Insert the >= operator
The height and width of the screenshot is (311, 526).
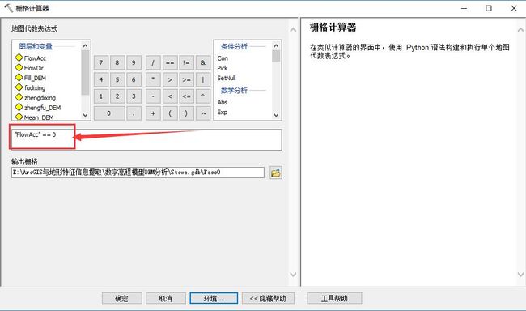[186, 79]
